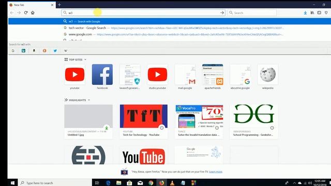Click the download badge on Untitled-1.jpg card
Image resolution: width=331 pixels, height=186 pixels.
click(107, 128)
